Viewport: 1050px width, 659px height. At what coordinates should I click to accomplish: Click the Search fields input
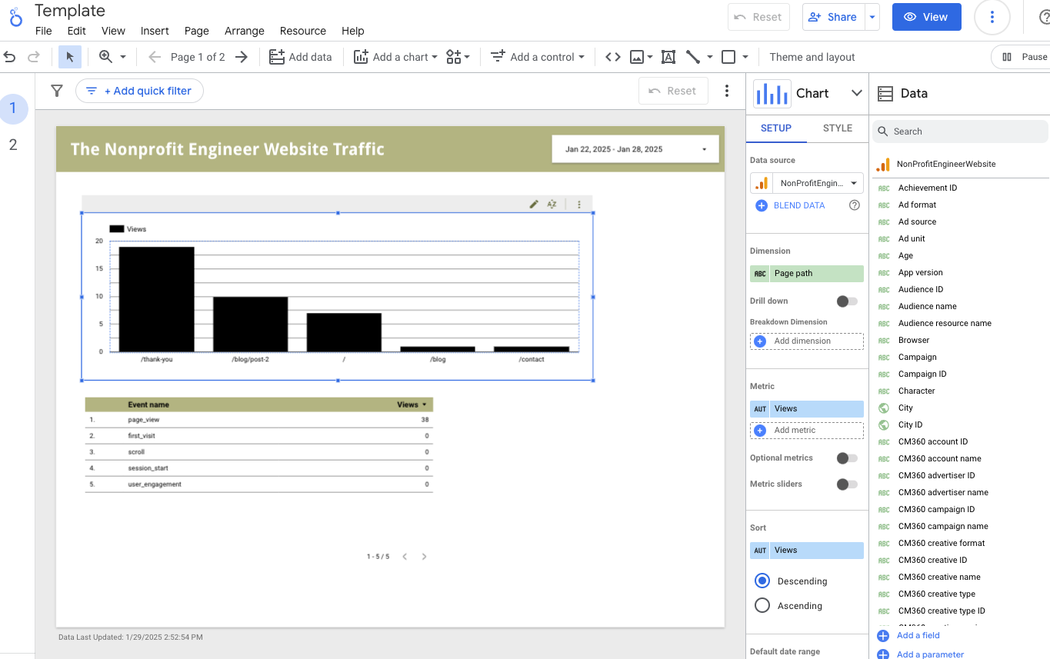coord(960,131)
